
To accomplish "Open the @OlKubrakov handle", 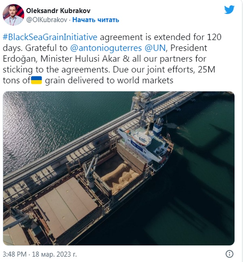I will (47, 20).
